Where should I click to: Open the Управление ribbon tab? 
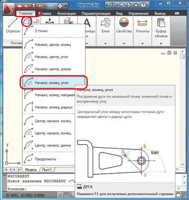coord(138,13)
